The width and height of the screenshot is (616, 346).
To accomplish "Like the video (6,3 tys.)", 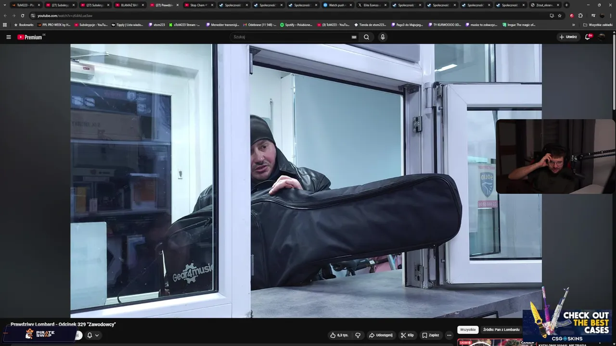I will tap(339, 335).
